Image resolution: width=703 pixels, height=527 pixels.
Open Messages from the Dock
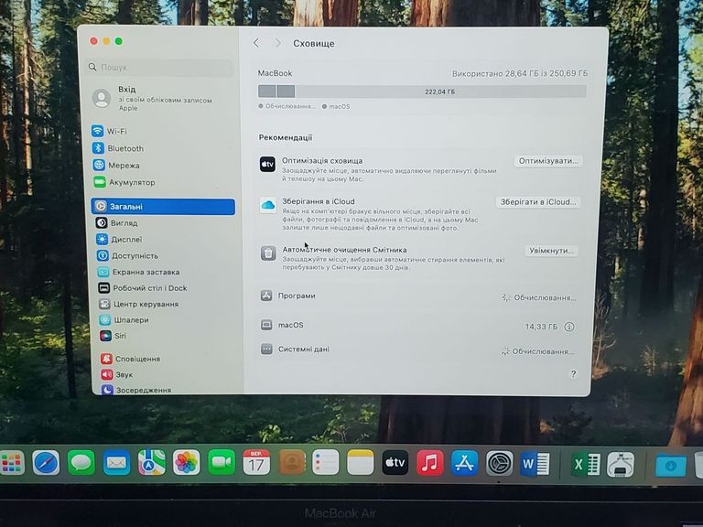(x=81, y=462)
